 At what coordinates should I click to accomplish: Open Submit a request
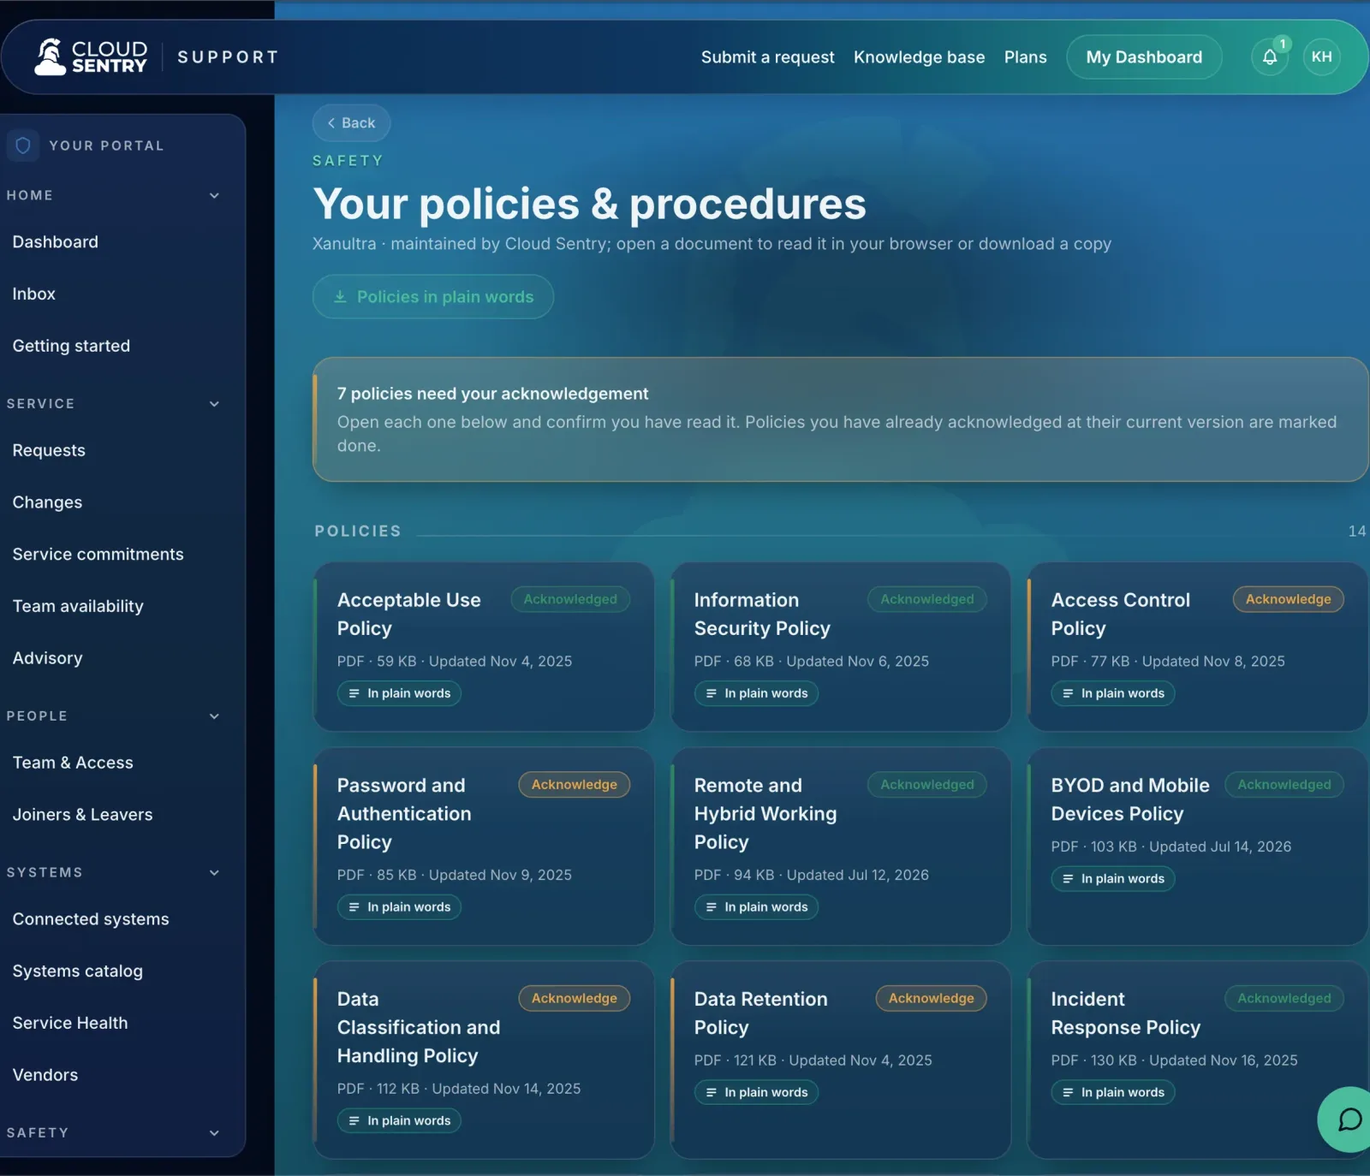[x=767, y=57]
